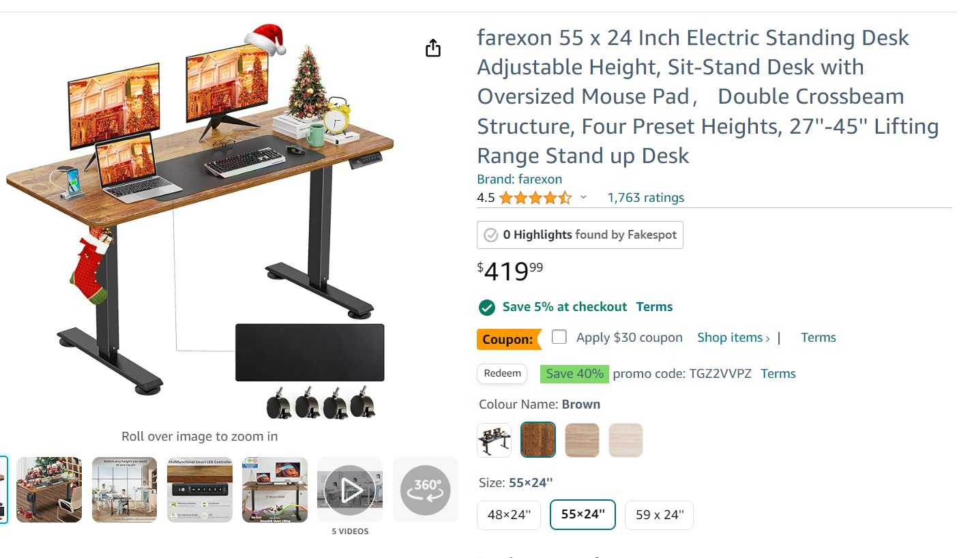This screenshot has width=957, height=558.
Task: Click the orange Coupon badge
Action: (x=507, y=339)
